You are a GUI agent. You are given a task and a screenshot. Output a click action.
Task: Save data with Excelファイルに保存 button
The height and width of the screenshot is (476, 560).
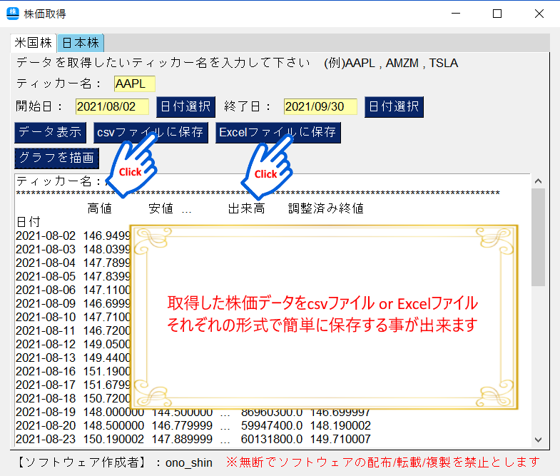278,133
